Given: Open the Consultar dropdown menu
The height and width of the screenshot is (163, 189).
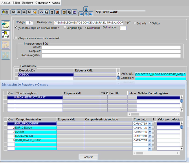Looking at the screenshot, I should point(43,2).
